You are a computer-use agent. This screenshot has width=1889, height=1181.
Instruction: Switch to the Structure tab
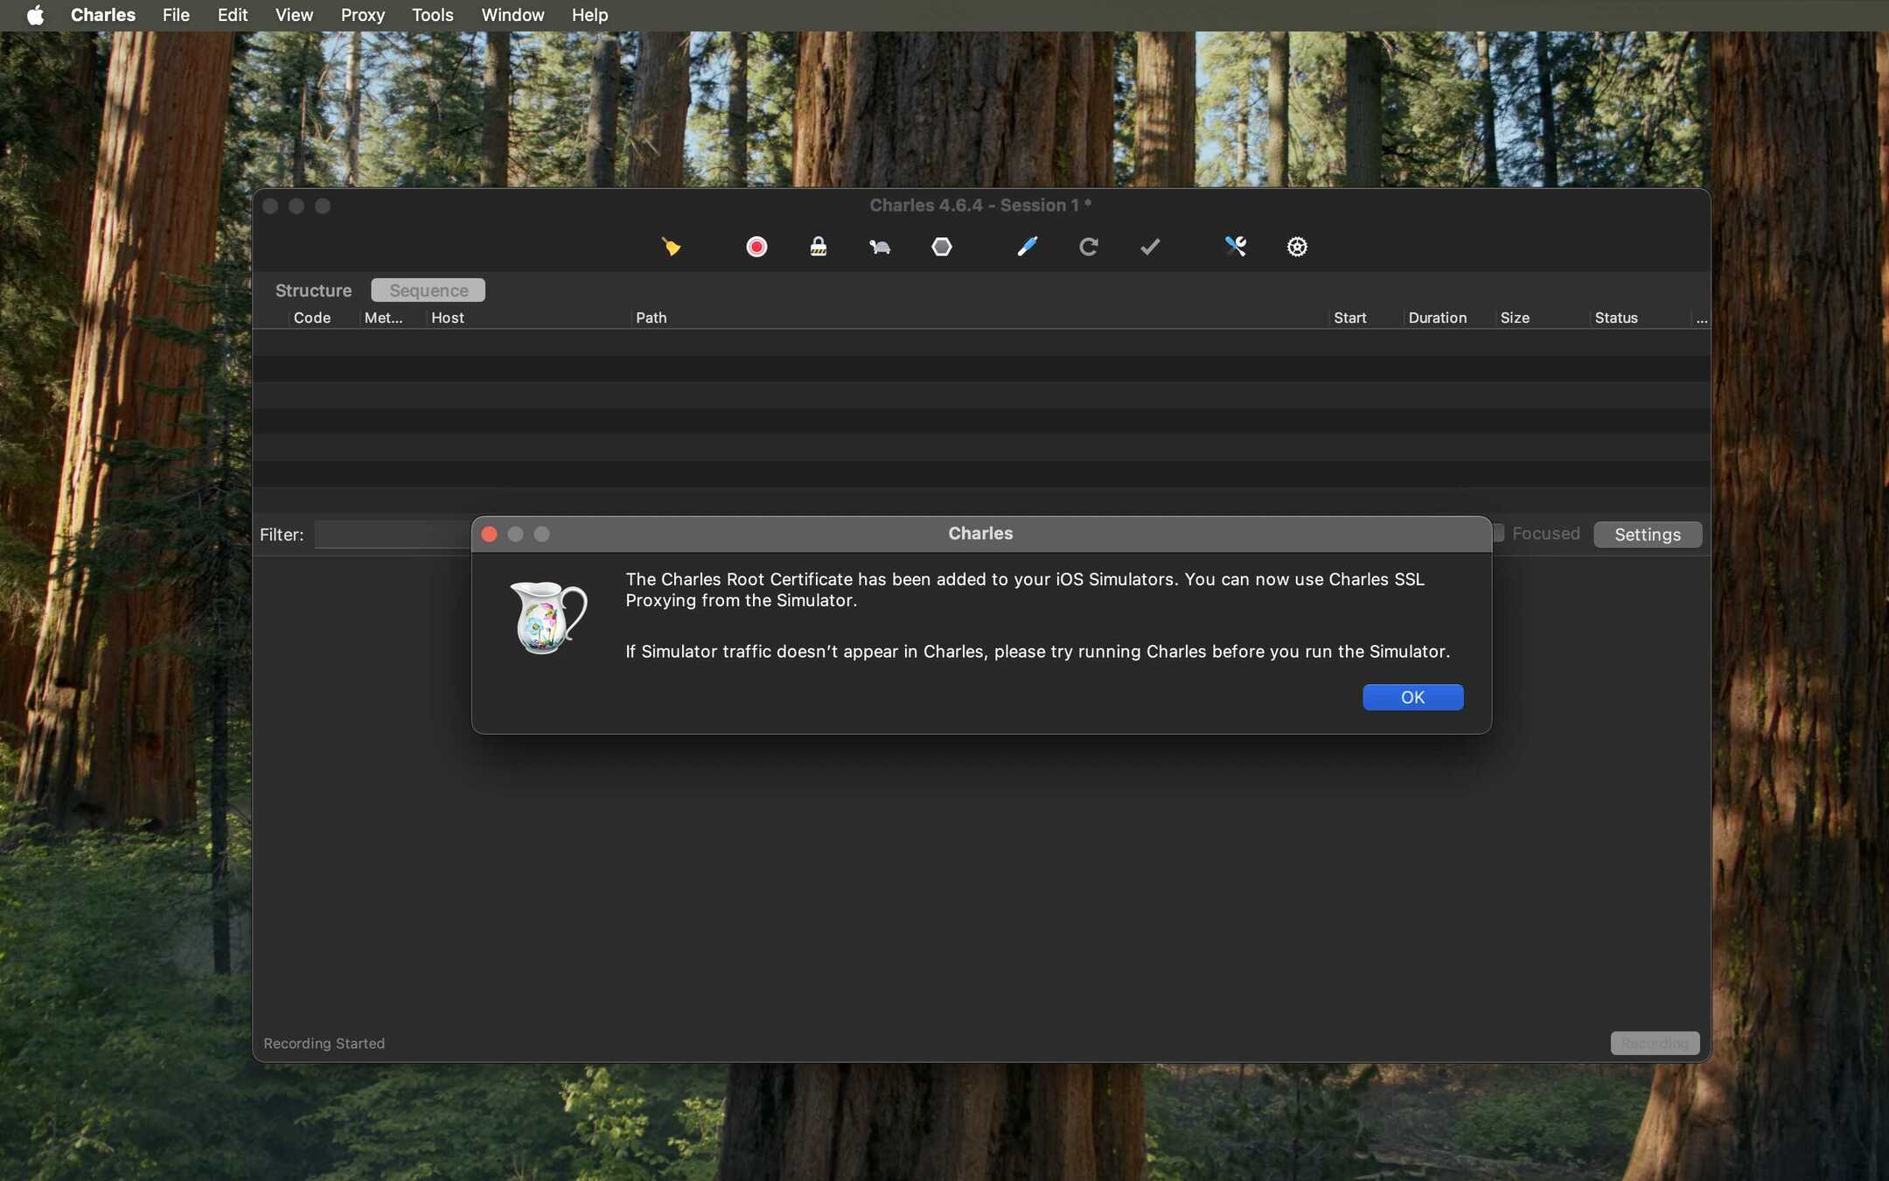(313, 290)
